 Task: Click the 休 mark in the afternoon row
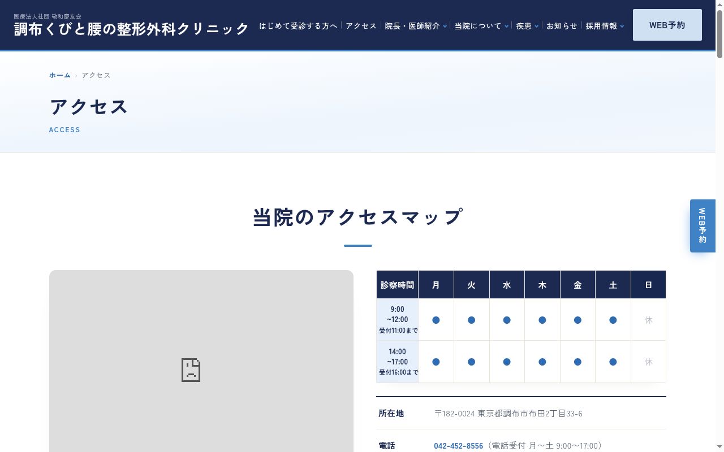(649, 362)
